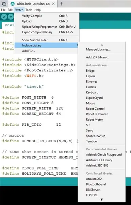The image size is (131, 205).
Task: Select Manage Libraries... option
Action: pos(98,50)
